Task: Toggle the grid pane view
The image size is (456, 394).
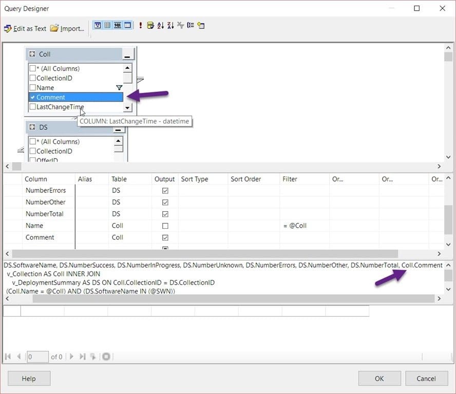Action: 108,25
